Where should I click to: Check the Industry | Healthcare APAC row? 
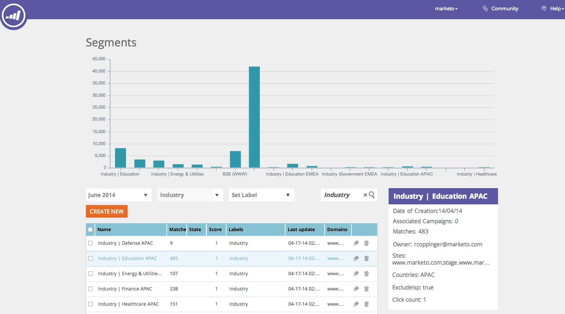91,304
